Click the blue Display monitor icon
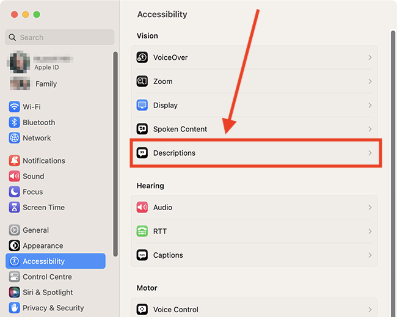Viewport: 397px width, 317px height. click(142, 105)
